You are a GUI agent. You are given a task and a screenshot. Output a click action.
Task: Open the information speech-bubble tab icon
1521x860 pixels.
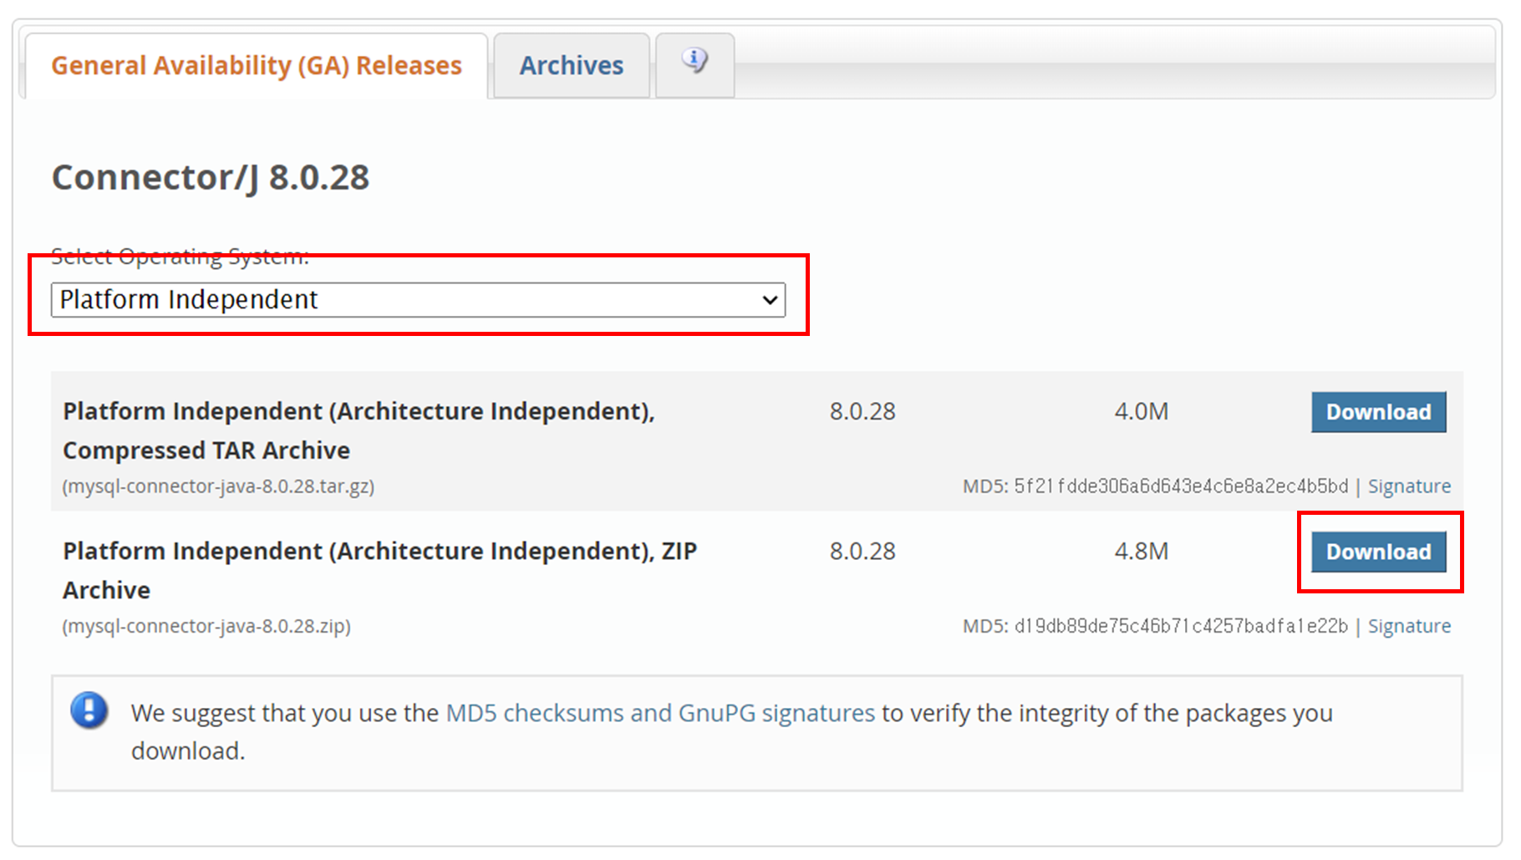tap(694, 62)
